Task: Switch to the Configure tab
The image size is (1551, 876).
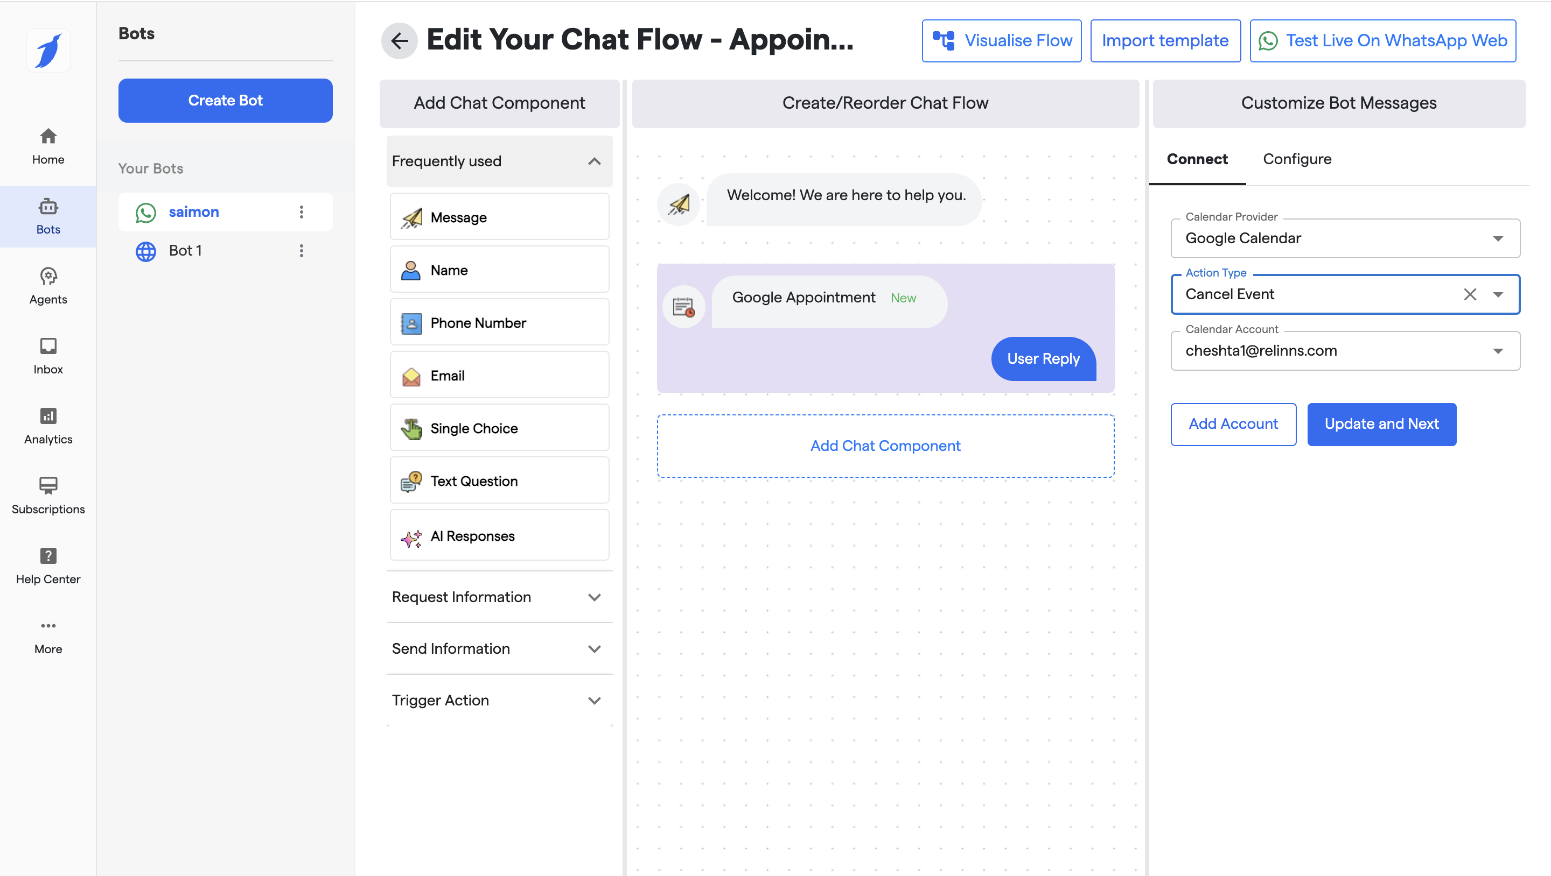Action: [x=1297, y=159]
